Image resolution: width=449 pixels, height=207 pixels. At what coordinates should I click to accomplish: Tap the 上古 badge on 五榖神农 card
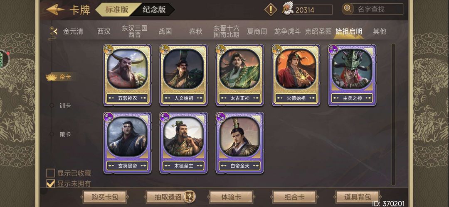tap(109, 50)
